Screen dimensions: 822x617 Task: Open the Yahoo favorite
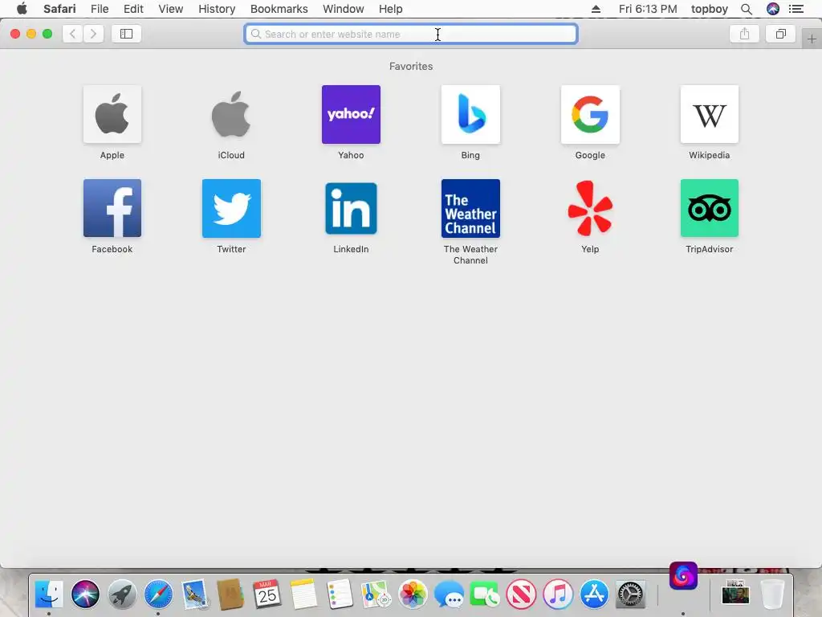[351, 114]
